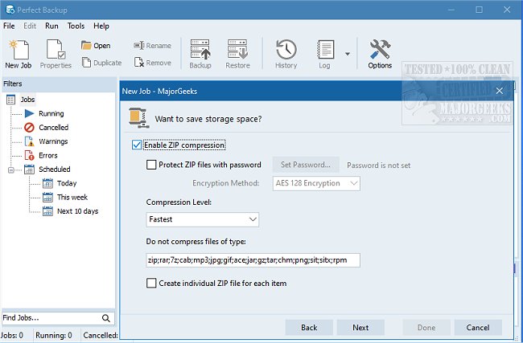Viewport: 523px width, 343px height.
Task: Open the Log viewer
Action: coord(324,54)
